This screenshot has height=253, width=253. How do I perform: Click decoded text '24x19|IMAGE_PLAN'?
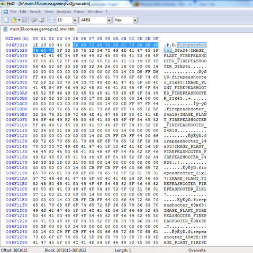click(x=185, y=115)
